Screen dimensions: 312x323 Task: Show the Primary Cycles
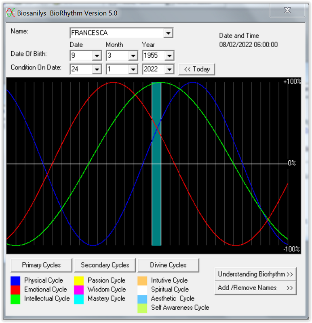click(x=41, y=265)
